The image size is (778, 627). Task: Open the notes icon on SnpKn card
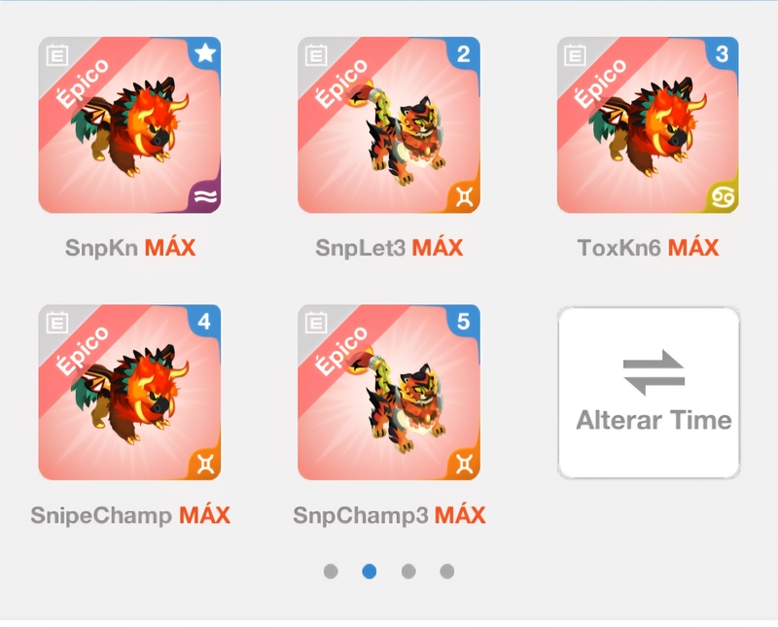click(57, 55)
